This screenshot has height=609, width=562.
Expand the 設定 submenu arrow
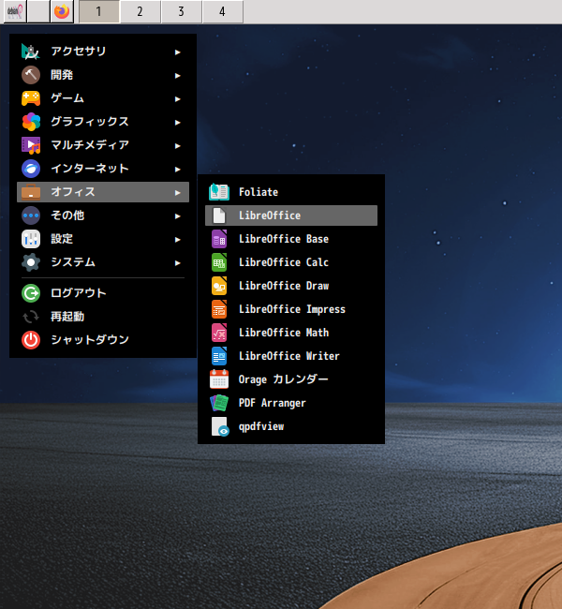(x=177, y=239)
